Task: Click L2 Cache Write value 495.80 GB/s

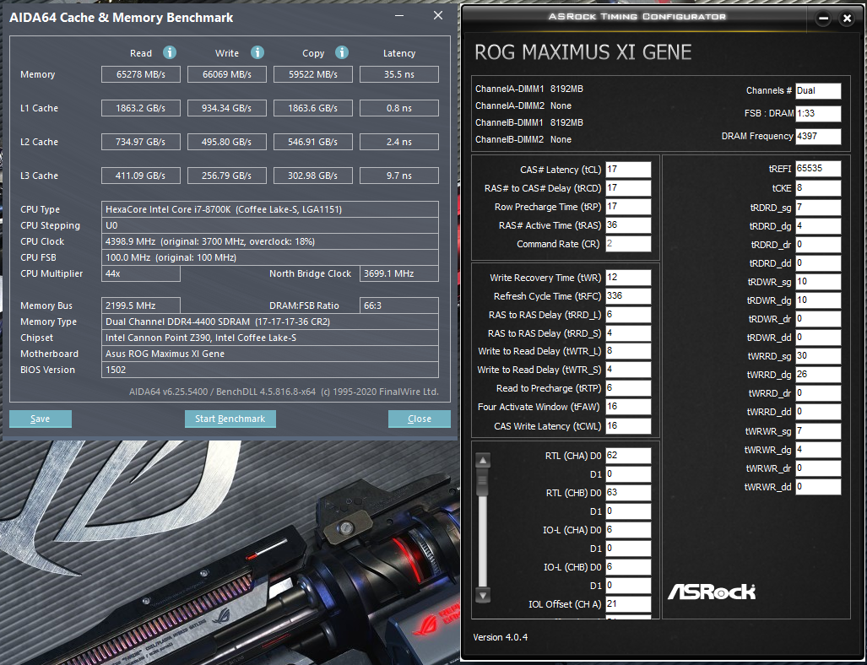Action: click(227, 142)
